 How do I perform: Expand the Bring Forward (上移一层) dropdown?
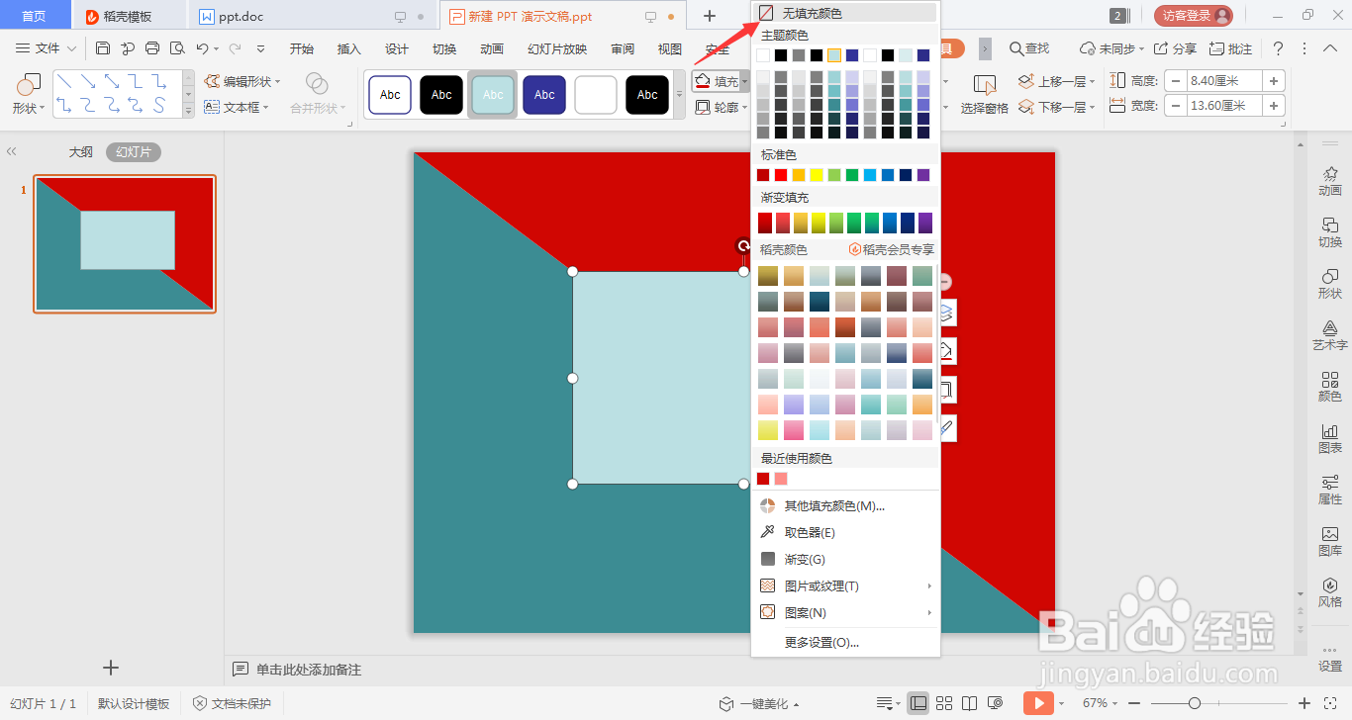click(1094, 82)
